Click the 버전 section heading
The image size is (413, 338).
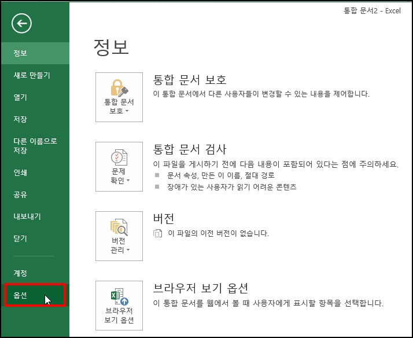[x=164, y=218]
